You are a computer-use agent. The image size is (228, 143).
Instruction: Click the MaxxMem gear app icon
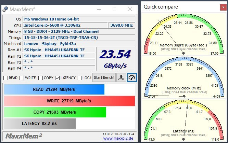(x=5, y=9)
